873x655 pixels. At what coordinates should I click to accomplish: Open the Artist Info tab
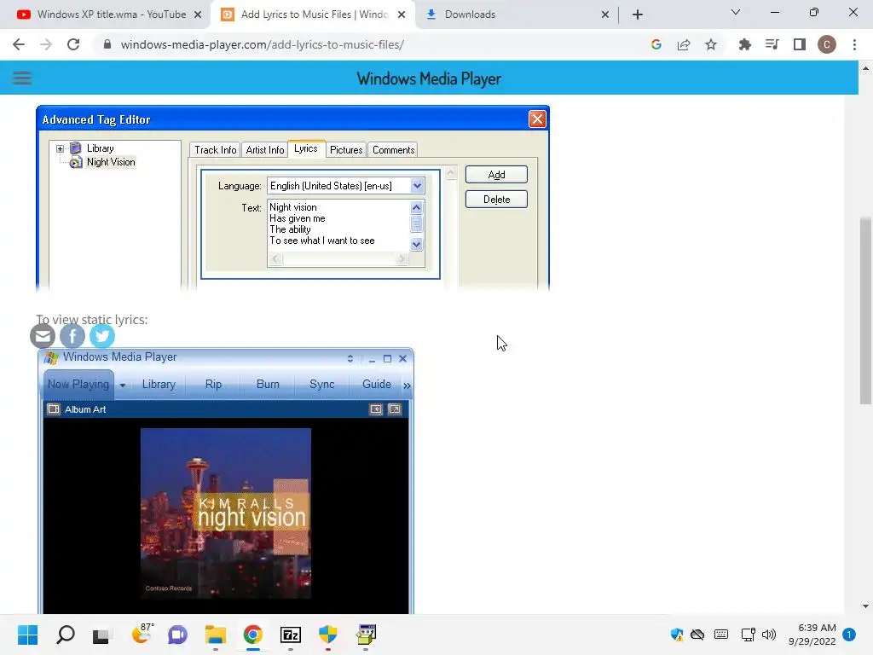tap(265, 150)
